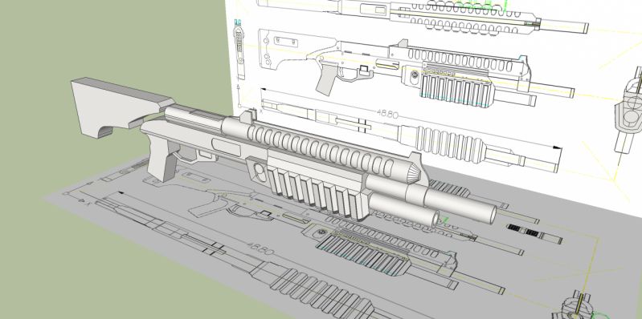Click the pistol grip in the wall side-view drawing
Viewport: 642px width, 319px height.
[327, 79]
